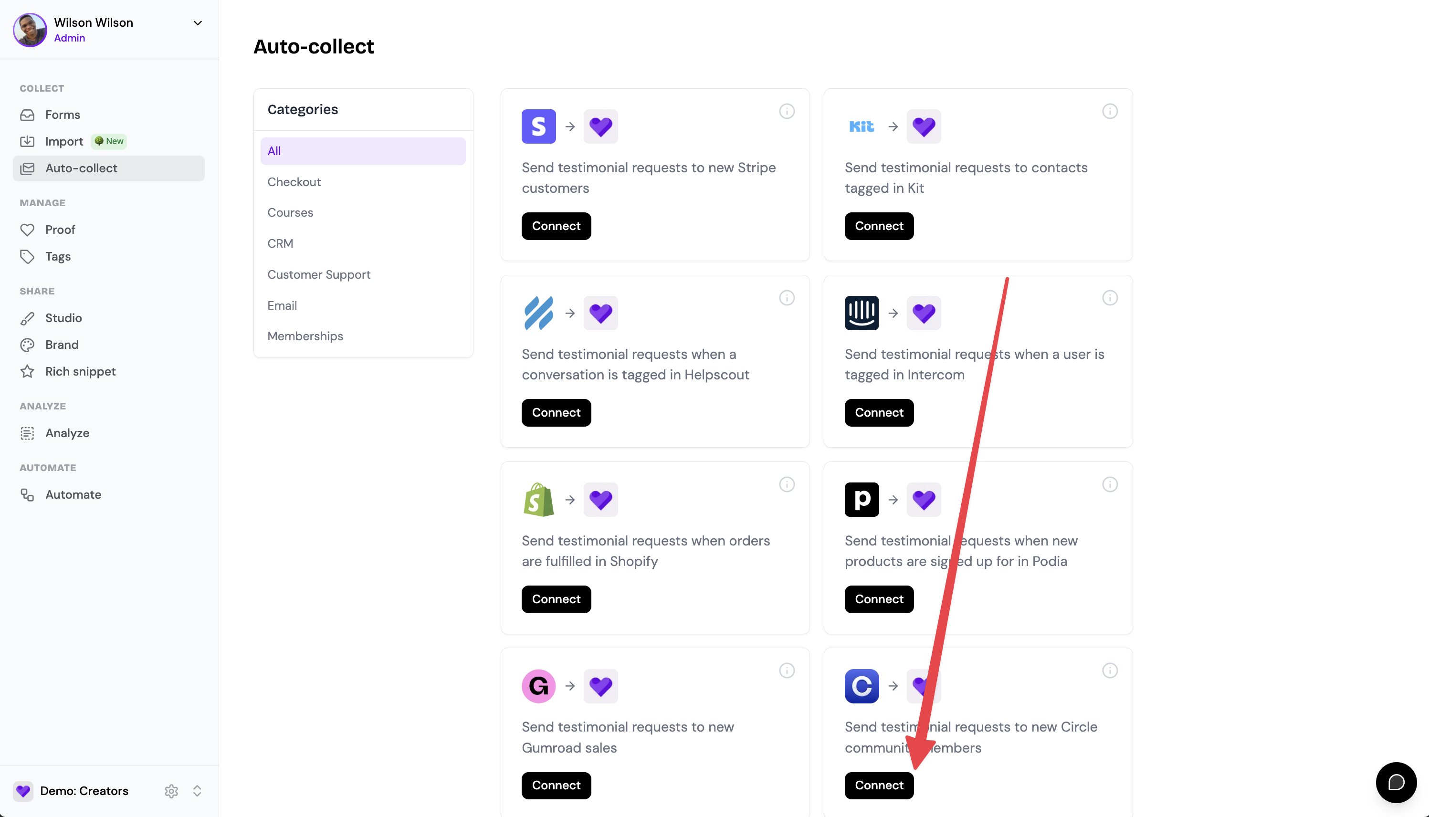Screen dimensions: 1429x817
Task: Open info icon on Kit card
Action: click(1110, 111)
